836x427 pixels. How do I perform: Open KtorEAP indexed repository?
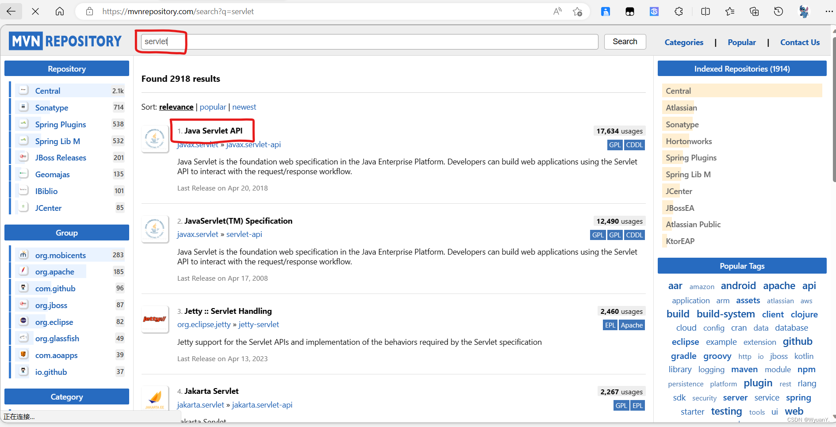pos(680,241)
